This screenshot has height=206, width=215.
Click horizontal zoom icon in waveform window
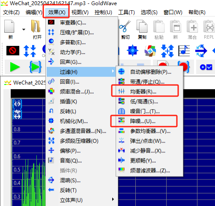[17, 104]
